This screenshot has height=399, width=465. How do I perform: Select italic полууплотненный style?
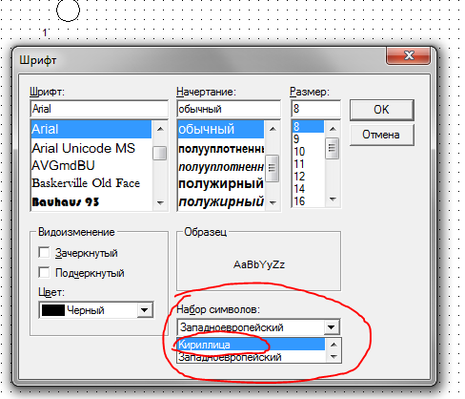[x=221, y=166]
